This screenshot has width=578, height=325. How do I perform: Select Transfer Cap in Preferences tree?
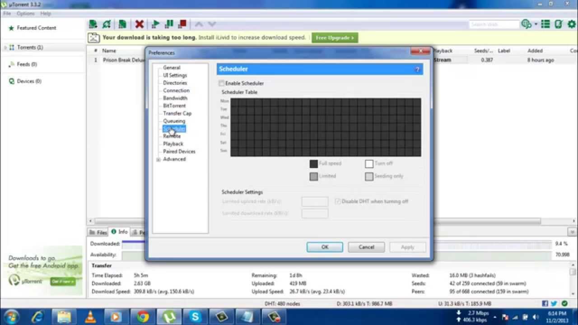pos(177,113)
